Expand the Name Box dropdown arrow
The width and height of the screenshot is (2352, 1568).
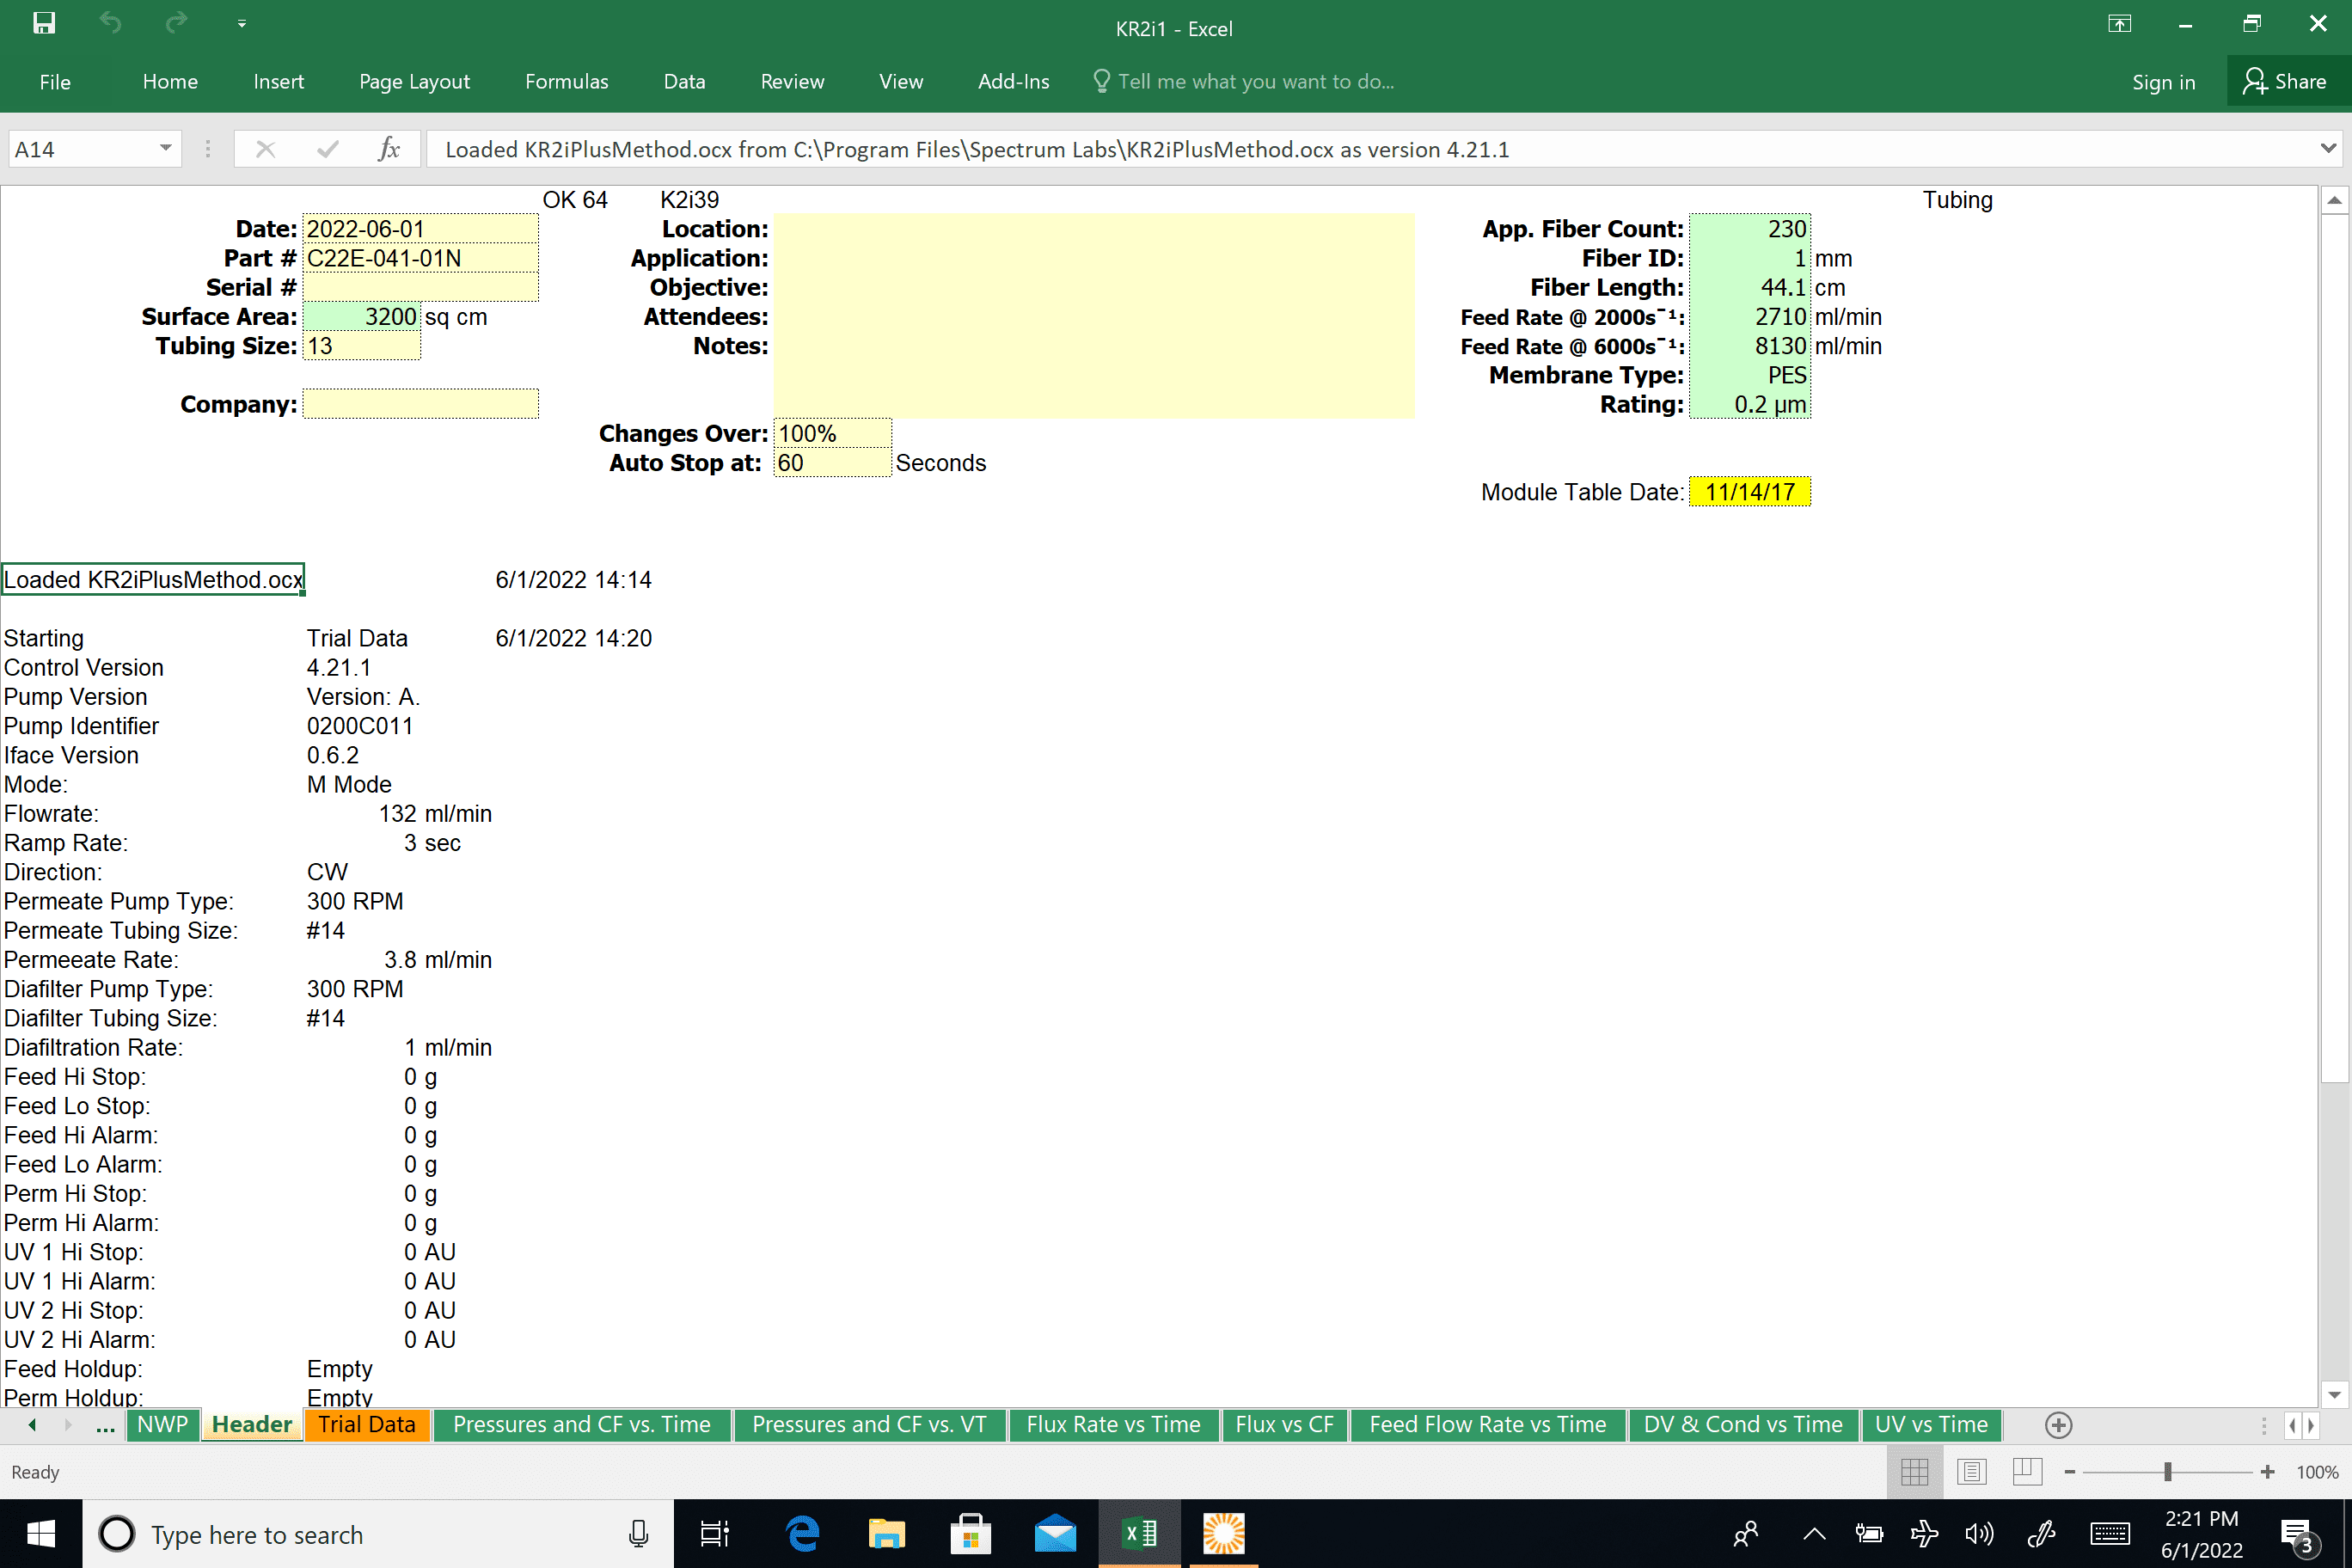coord(165,149)
